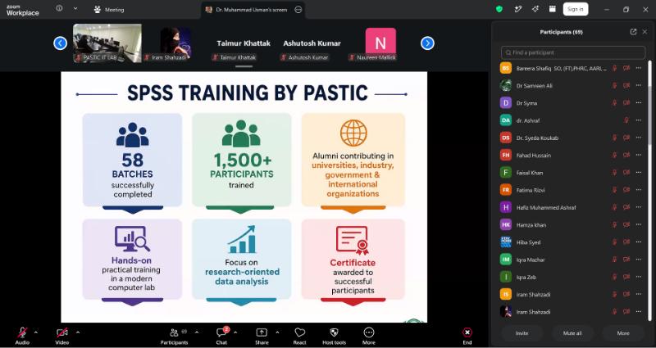
Task: Expand the dropdown chevron next to meeting info
Action: pyautogui.click(x=75, y=8)
